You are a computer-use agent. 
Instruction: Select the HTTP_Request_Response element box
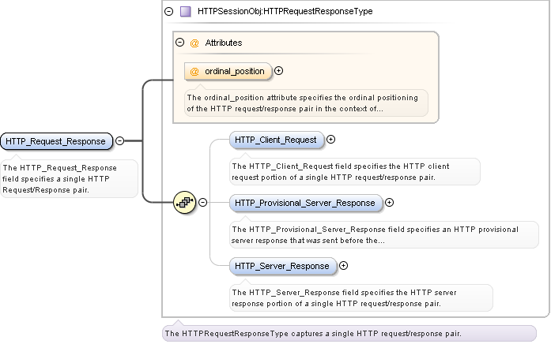pyautogui.click(x=55, y=141)
